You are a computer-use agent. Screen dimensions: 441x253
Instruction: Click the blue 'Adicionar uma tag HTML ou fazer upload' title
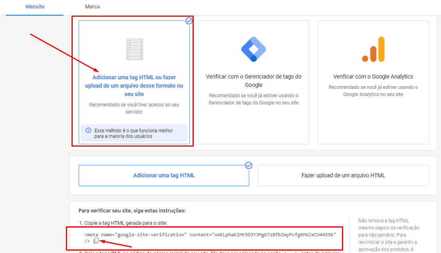point(134,86)
